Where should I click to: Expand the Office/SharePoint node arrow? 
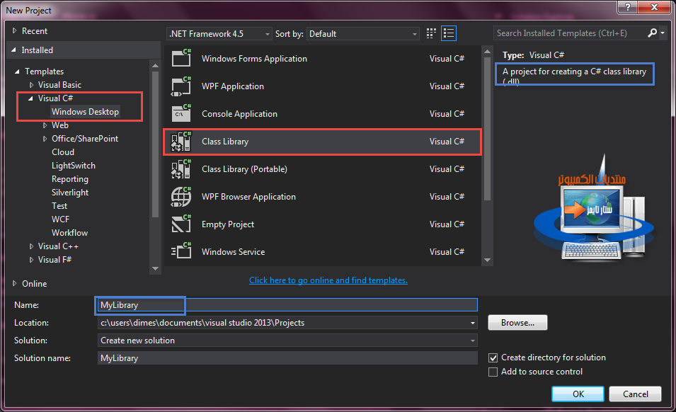pyautogui.click(x=45, y=139)
